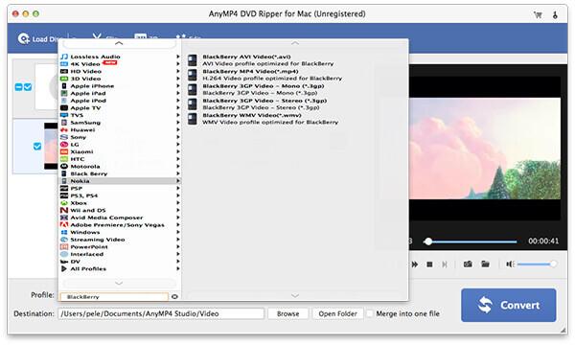Take a snapshot with the camera icon
This screenshot has width=575, height=345.
[x=468, y=264]
